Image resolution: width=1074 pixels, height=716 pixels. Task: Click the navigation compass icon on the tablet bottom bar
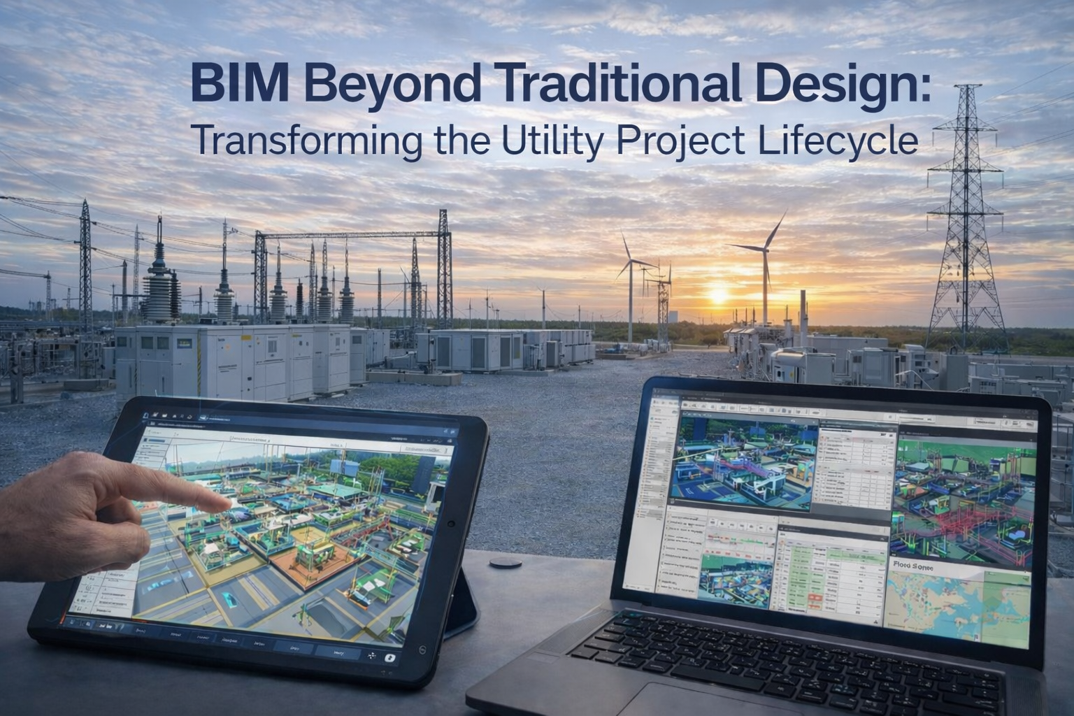[371, 655]
